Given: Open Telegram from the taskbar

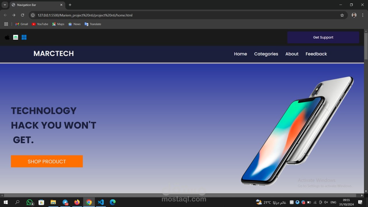Looking at the screenshot, I should point(65,202).
